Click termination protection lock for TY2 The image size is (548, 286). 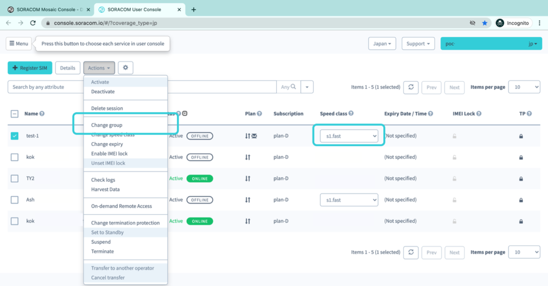(x=521, y=179)
